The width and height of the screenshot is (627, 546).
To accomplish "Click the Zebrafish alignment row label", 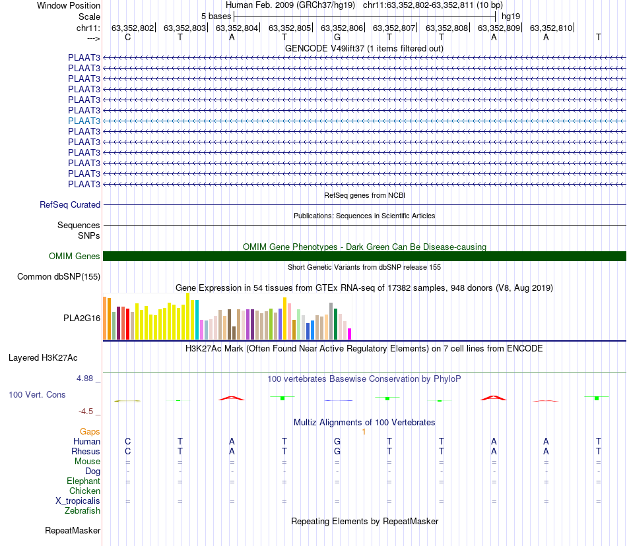I will (82, 510).
